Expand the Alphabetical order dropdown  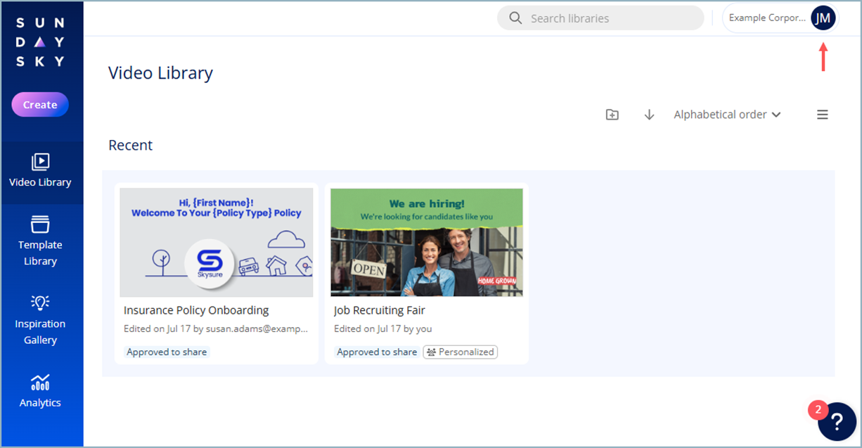(x=727, y=115)
